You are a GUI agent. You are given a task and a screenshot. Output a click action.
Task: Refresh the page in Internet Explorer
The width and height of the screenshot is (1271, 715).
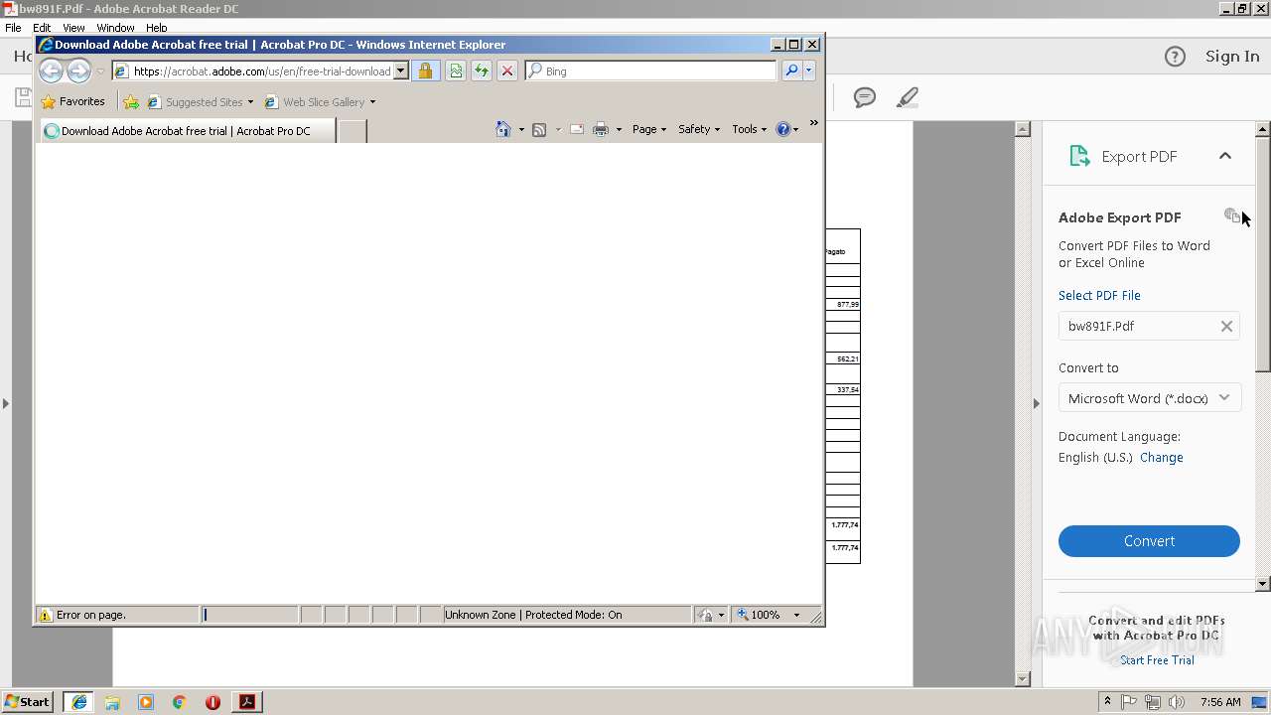click(482, 71)
